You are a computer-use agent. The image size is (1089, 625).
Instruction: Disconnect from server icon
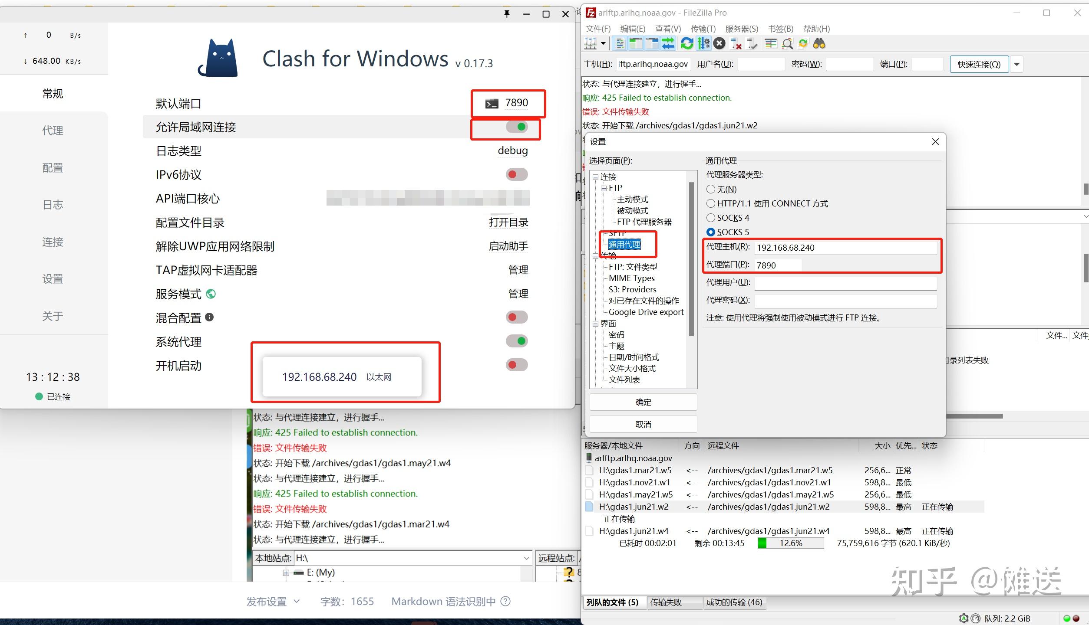(736, 43)
